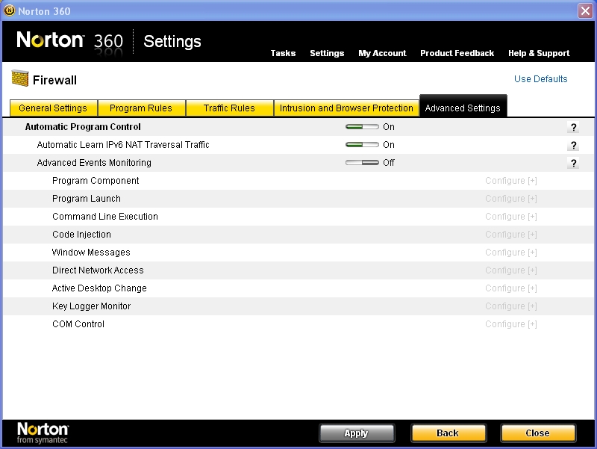Switch to General Settings tab
This screenshot has height=449, width=597.
click(x=53, y=108)
